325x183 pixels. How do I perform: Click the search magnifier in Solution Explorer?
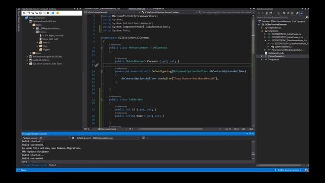306,18
